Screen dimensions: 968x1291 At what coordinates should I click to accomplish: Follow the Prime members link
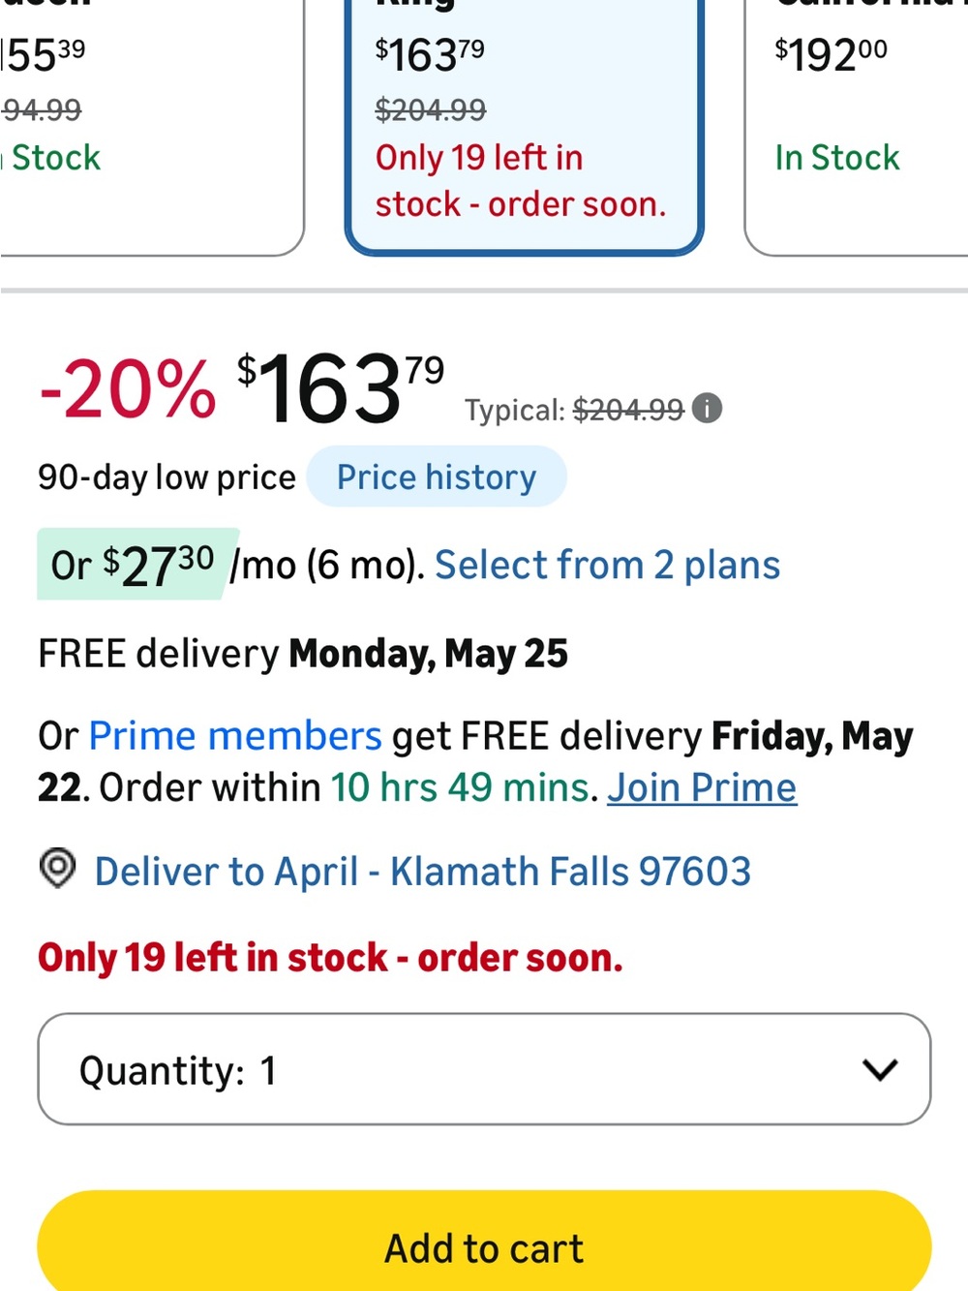pyautogui.click(x=235, y=736)
